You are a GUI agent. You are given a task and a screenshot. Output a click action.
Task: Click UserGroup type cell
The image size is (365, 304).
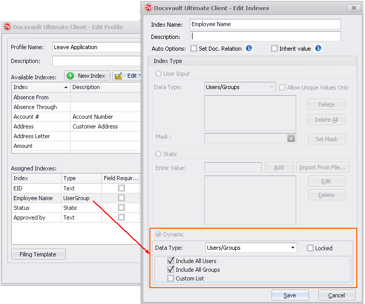pyautogui.click(x=81, y=198)
